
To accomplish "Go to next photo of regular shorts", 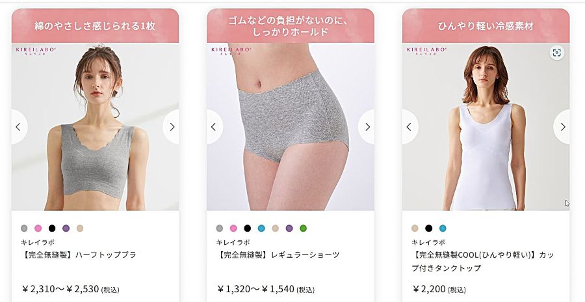I will pos(367,127).
